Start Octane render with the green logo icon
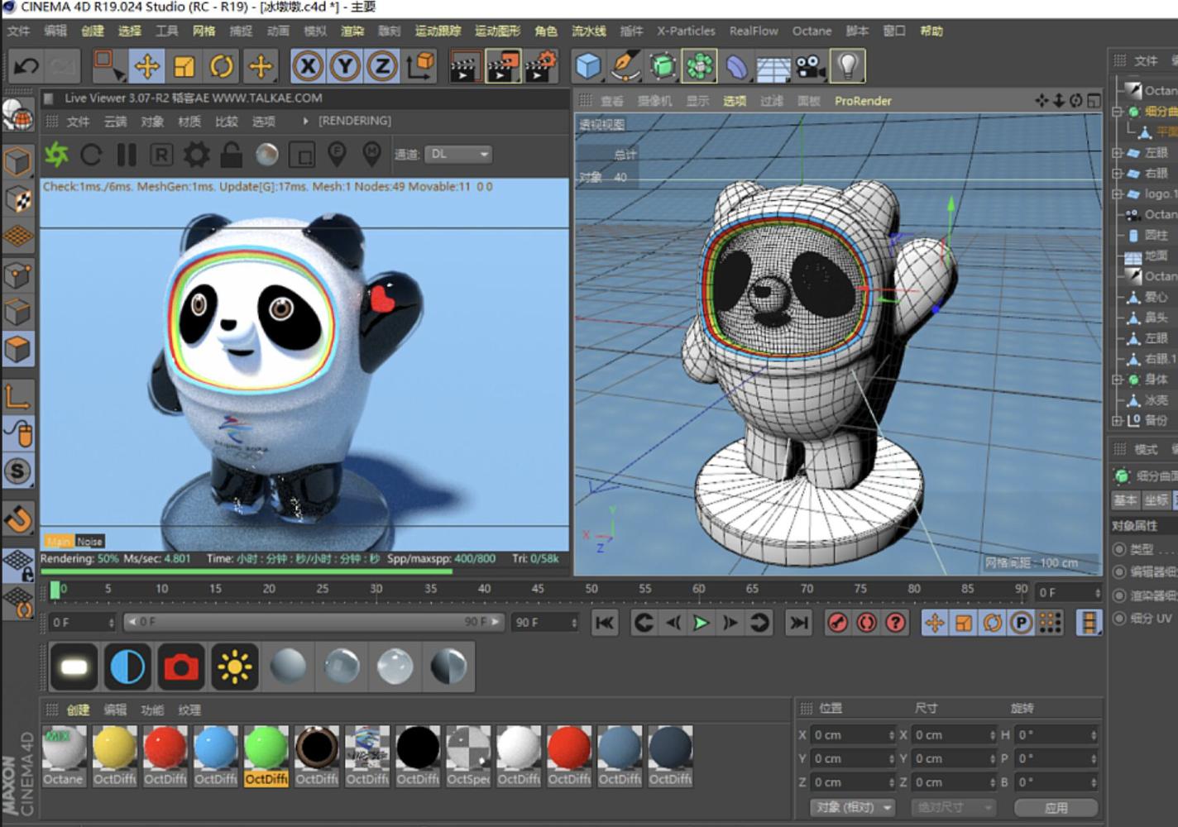Viewport: 1178px width, 827px height. coord(57,154)
